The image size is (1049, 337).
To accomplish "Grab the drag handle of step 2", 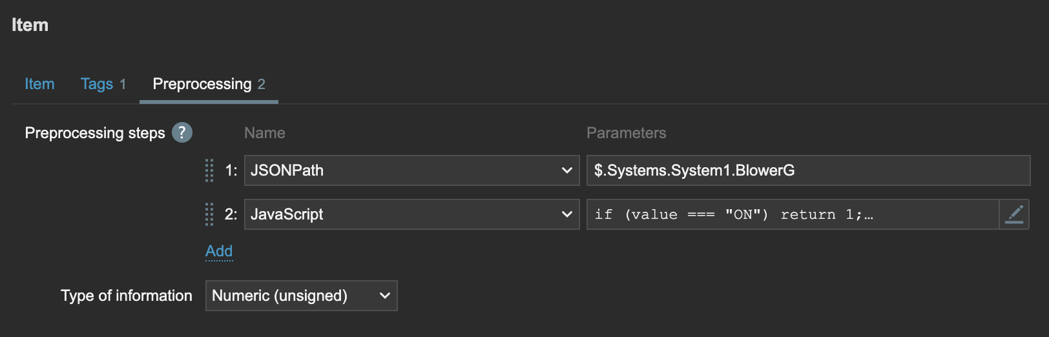I will click(209, 214).
